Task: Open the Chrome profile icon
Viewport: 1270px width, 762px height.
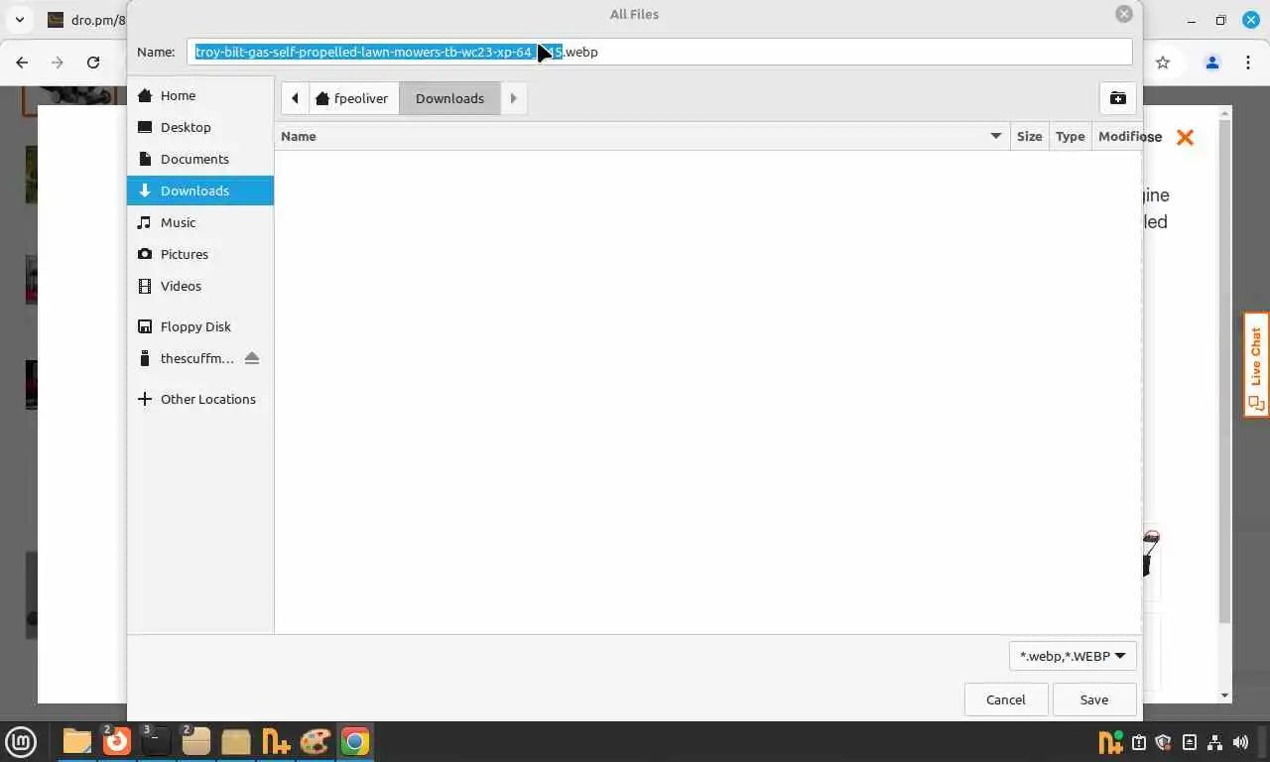Action: (1211, 63)
